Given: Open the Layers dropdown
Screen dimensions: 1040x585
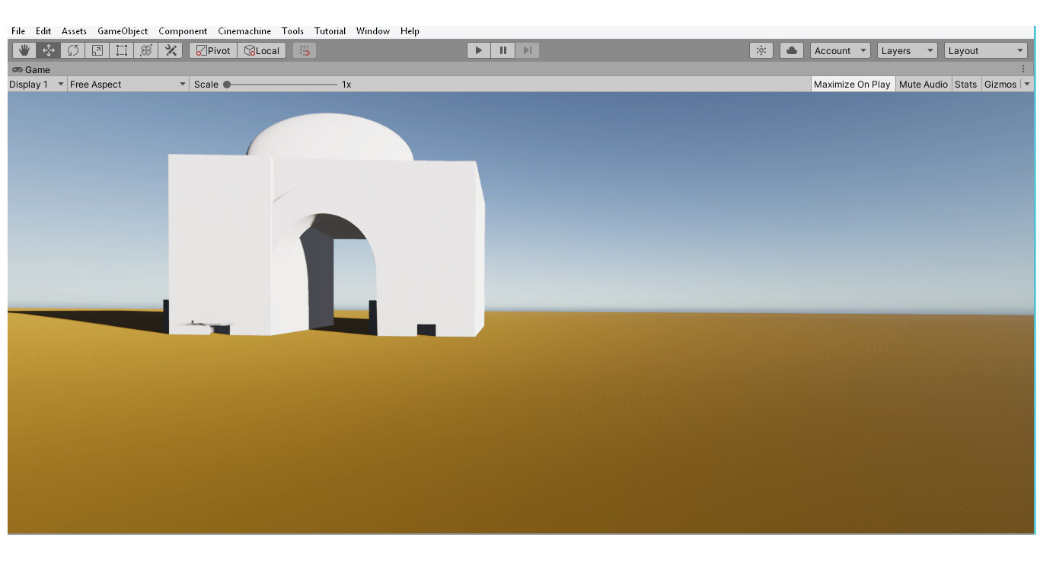Looking at the screenshot, I should click(x=907, y=50).
